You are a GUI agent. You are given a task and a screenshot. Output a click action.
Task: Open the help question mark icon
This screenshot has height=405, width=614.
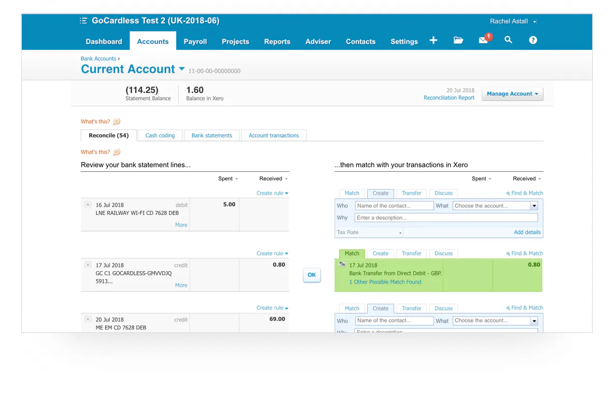point(533,40)
